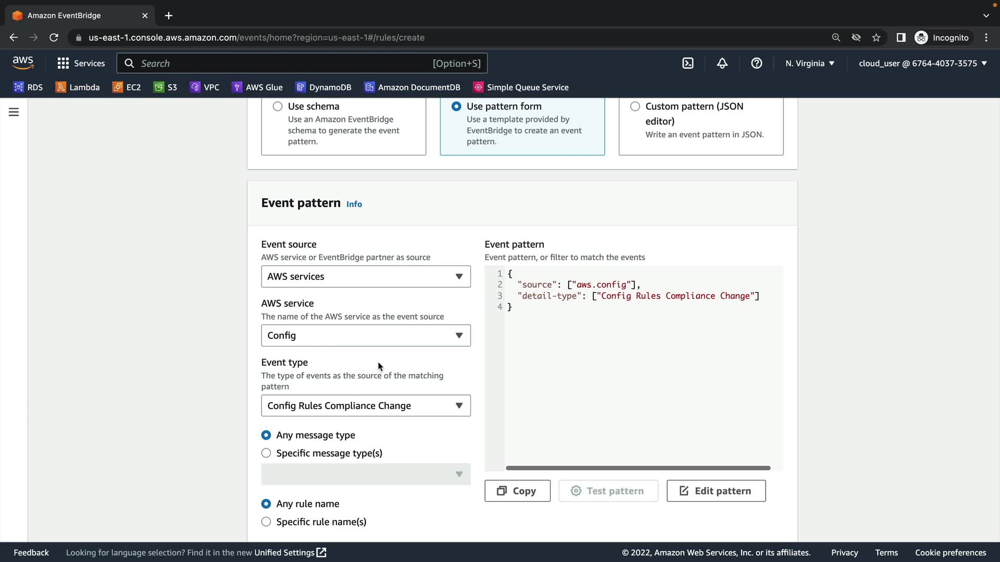This screenshot has height=562, width=1000.
Task: Expand the Event type dropdown
Action: 366,405
